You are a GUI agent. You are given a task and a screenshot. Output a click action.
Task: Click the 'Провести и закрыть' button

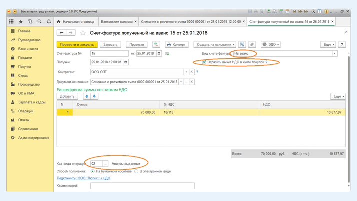[77, 44]
